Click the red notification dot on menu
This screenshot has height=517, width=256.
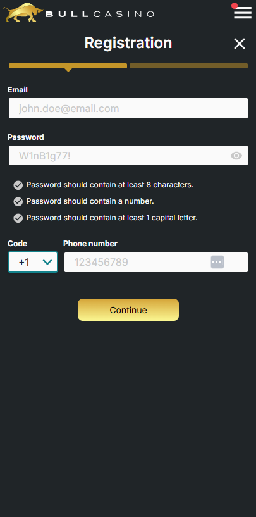point(235,6)
